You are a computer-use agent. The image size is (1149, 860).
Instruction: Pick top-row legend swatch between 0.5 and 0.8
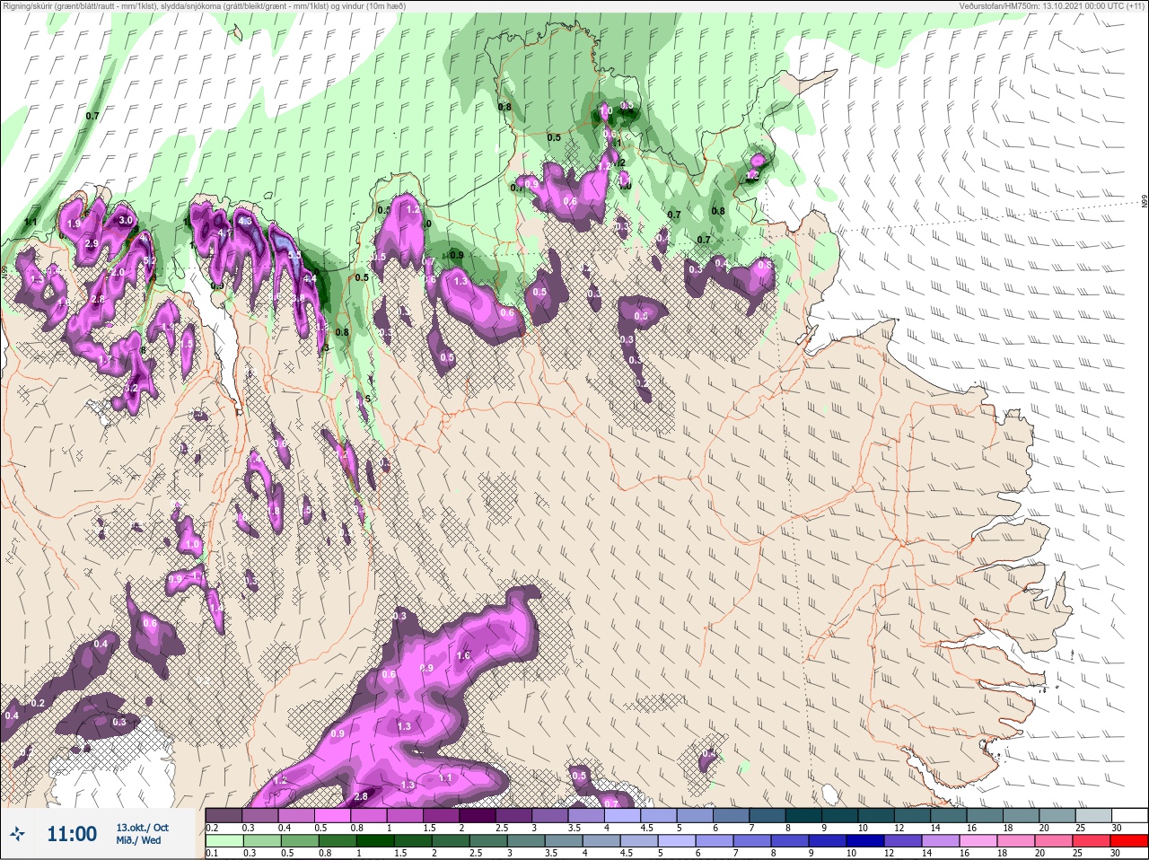(333, 815)
